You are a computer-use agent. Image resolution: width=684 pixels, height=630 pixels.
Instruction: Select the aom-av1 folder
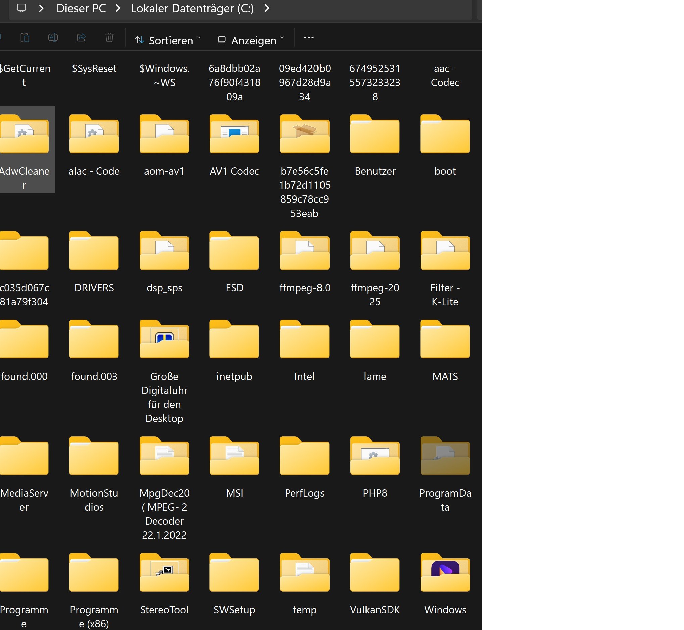pos(164,146)
